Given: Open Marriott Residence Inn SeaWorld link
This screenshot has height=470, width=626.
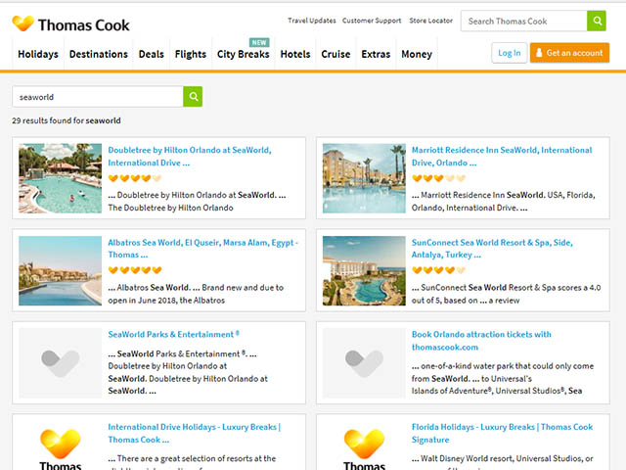Looking at the screenshot, I should point(502,157).
